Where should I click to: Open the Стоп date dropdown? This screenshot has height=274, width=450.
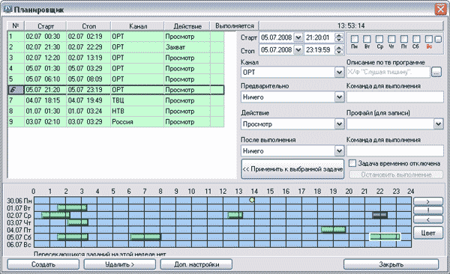click(x=298, y=50)
